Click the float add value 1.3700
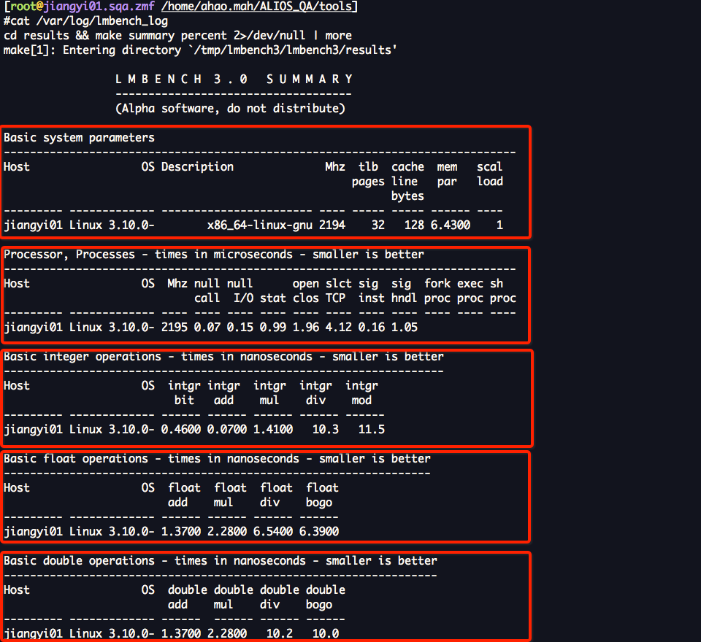 click(x=181, y=532)
